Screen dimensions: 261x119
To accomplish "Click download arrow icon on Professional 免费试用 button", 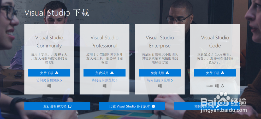I will coord(112,73).
